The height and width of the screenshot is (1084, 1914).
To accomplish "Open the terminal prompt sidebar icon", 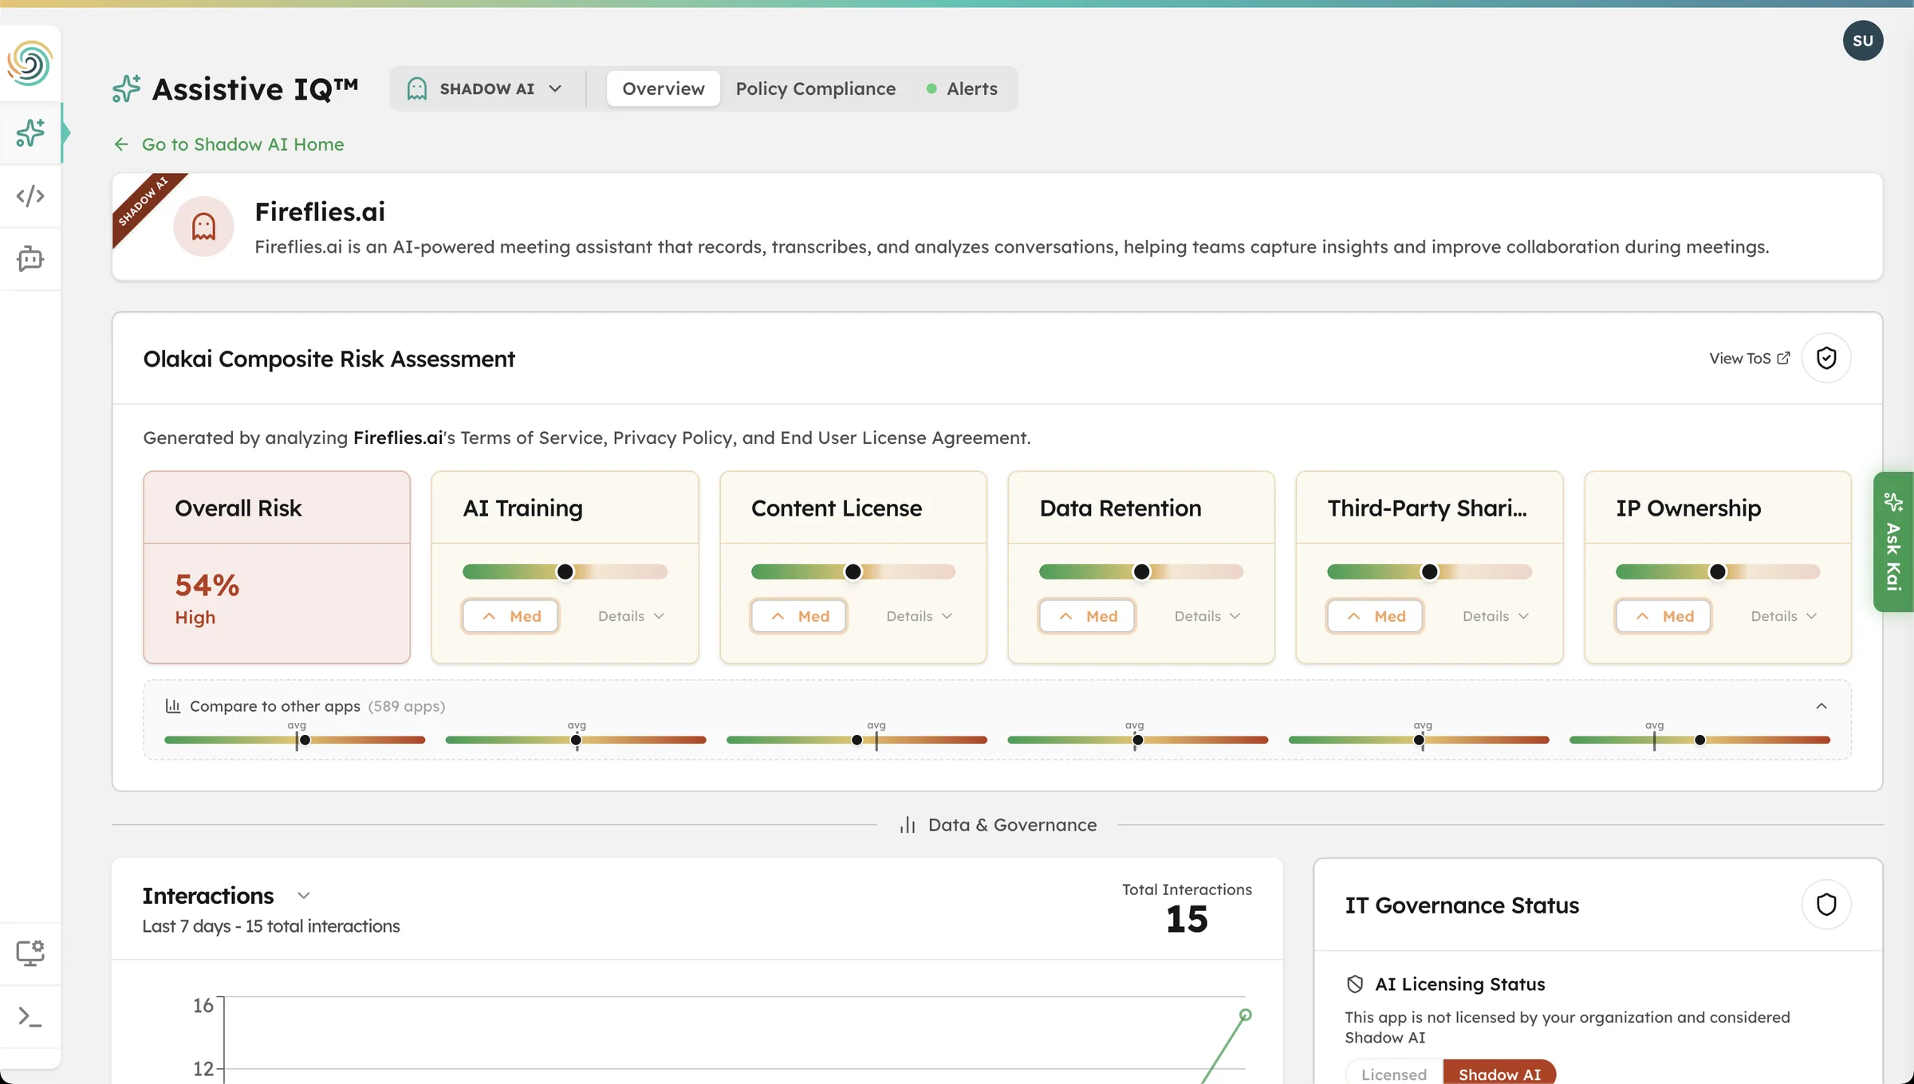I will click(30, 1016).
